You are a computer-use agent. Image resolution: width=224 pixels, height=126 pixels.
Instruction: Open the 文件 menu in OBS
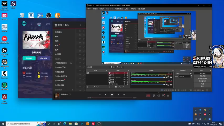89,9
